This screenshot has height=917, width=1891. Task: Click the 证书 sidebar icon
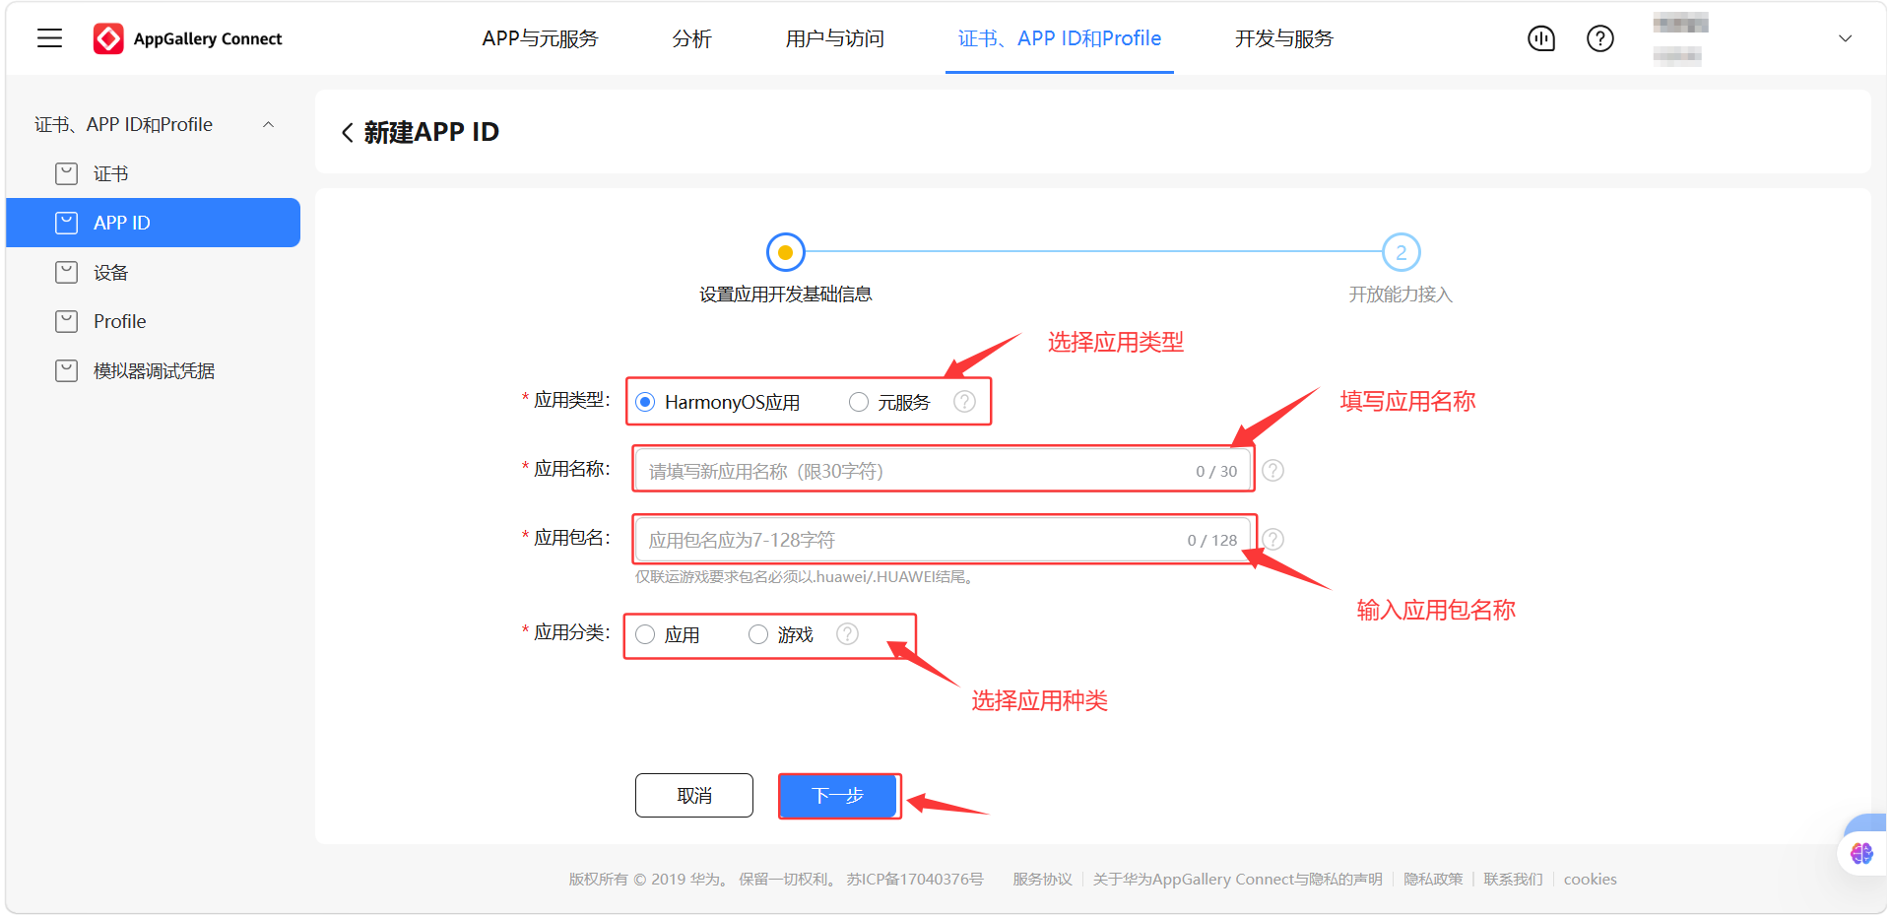[x=66, y=174]
